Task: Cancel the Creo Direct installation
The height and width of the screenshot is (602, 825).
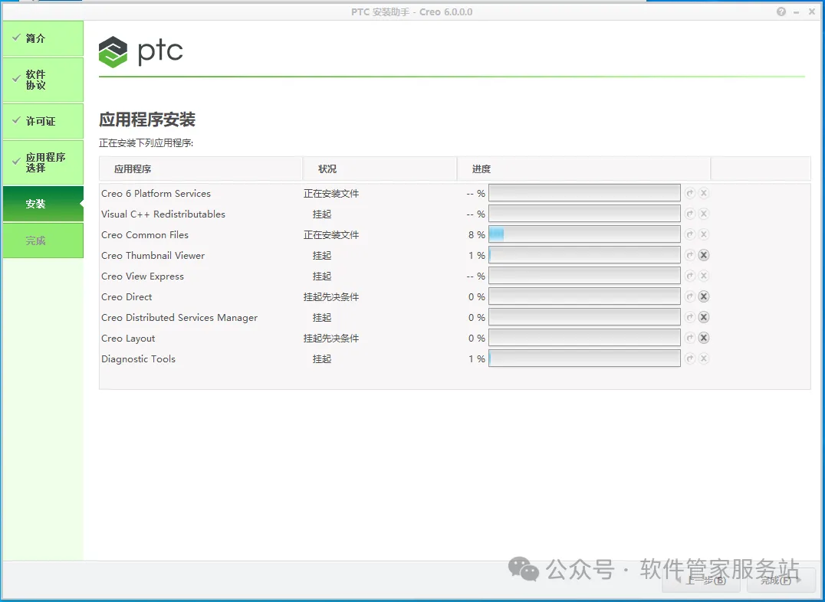Action: coord(703,296)
